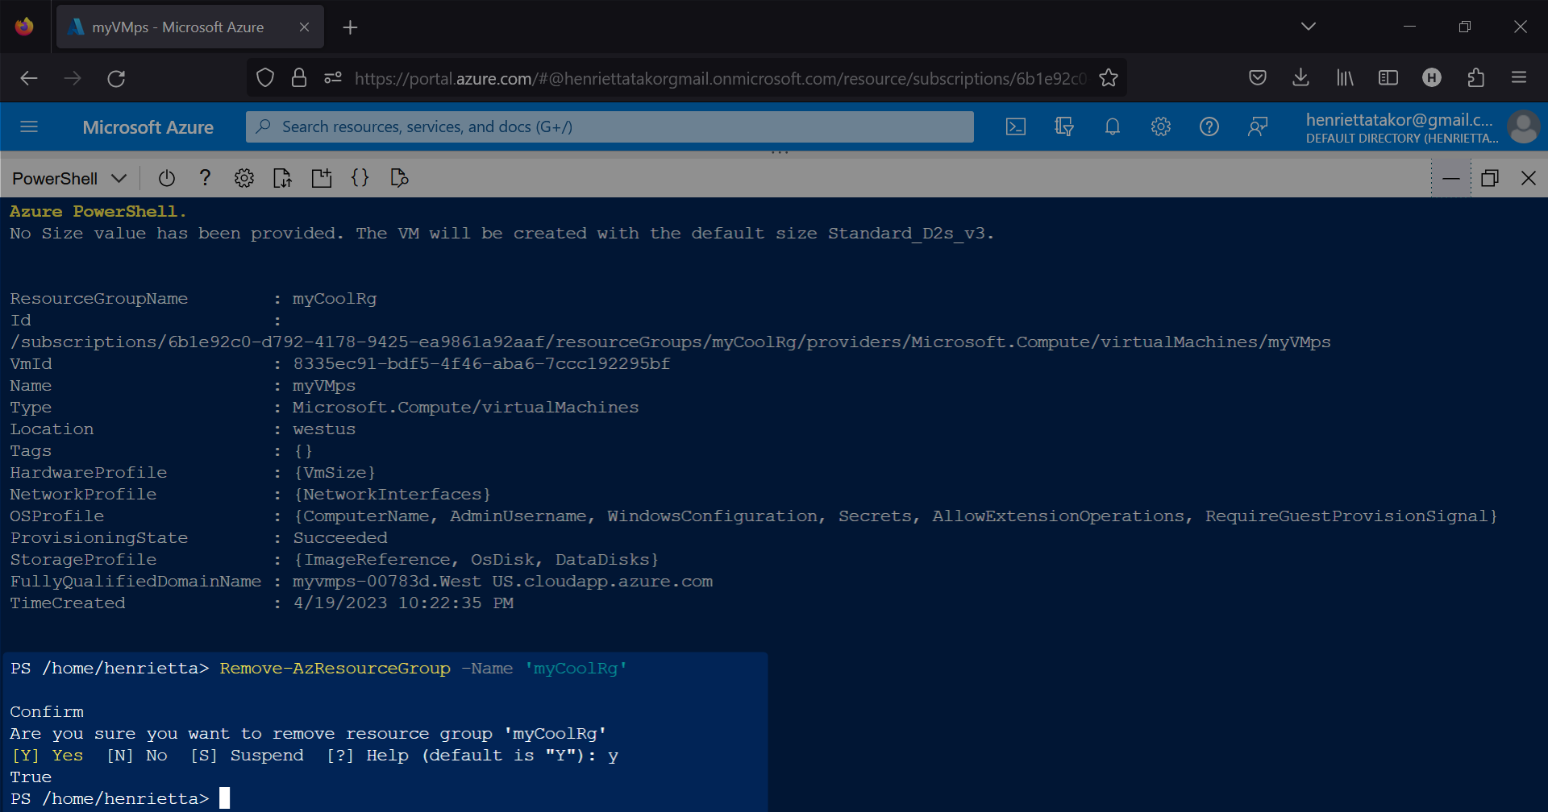Show Azure notifications bell

tap(1113, 126)
